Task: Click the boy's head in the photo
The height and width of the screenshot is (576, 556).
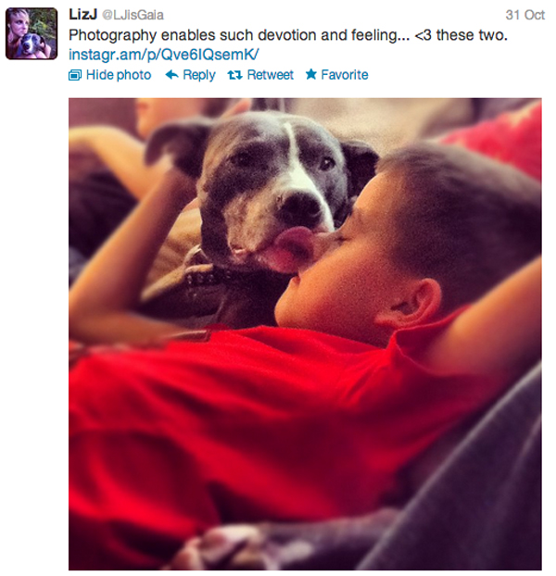Action: pos(404,250)
